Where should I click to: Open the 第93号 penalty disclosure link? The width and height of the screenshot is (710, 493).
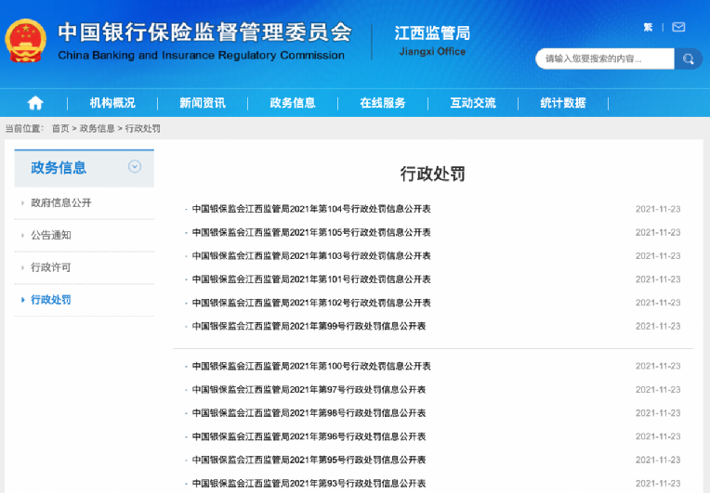pyautogui.click(x=309, y=484)
